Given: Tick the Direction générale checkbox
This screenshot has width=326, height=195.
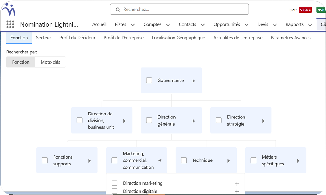Looking at the screenshot, I should [149, 120].
